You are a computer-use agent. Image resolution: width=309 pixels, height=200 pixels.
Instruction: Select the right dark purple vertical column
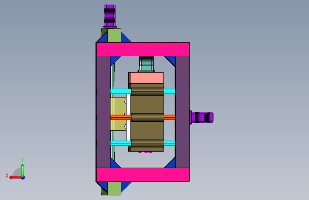coord(182,112)
